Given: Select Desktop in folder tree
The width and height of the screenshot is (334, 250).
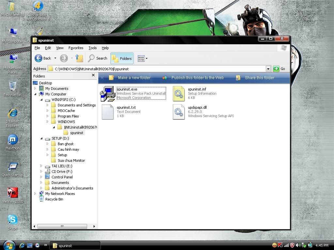Looking at the screenshot, I should (x=45, y=83).
